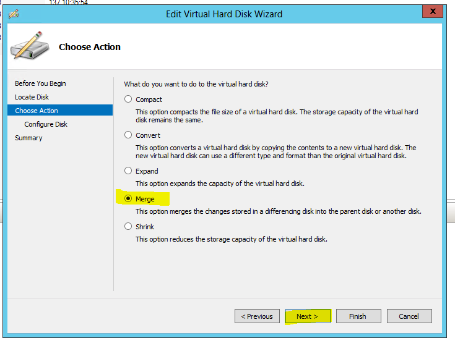455x338 pixels.
Task: Select the Expand radio button
Action: (128, 171)
